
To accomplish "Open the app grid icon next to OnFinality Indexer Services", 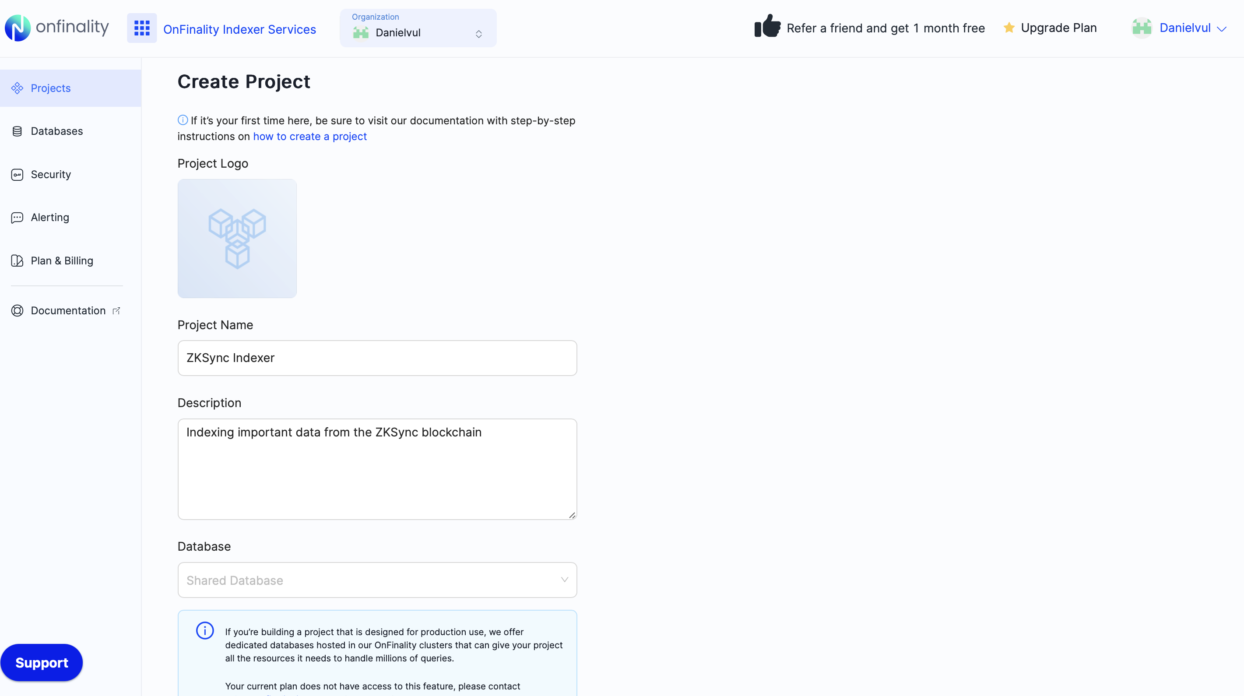I will (141, 28).
